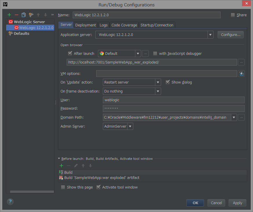This screenshot has height=212, width=253.
Task: Switch to Deployment tab
Action: point(86,25)
